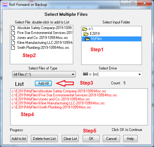Click the 2019 1099 app title icon
Image resolution: width=154 pixels, height=147 pixels.
point(5,5)
